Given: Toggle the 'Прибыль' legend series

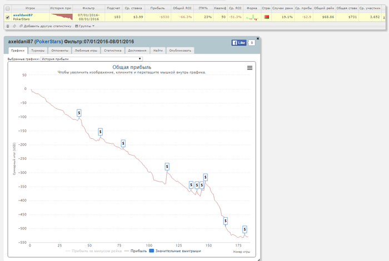Looking at the screenshot, I should pyautogui.click(x=136, y=251).
